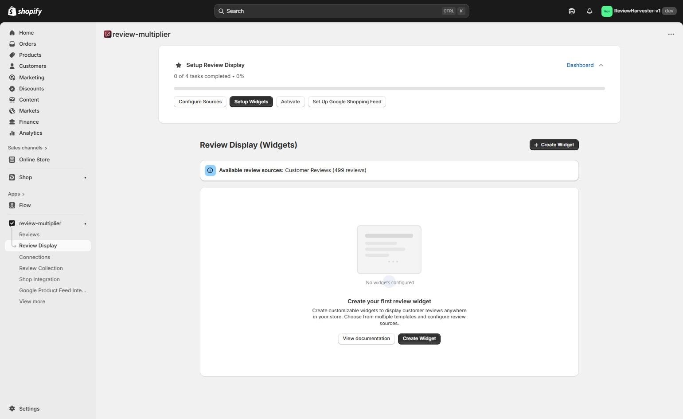The image size is (683, 419).
Task: Open the Review Collection menu item
Action: [x=40, y=268]
